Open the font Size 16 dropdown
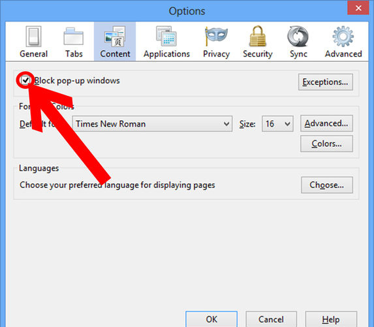374x327 pixels. (277, 124)
